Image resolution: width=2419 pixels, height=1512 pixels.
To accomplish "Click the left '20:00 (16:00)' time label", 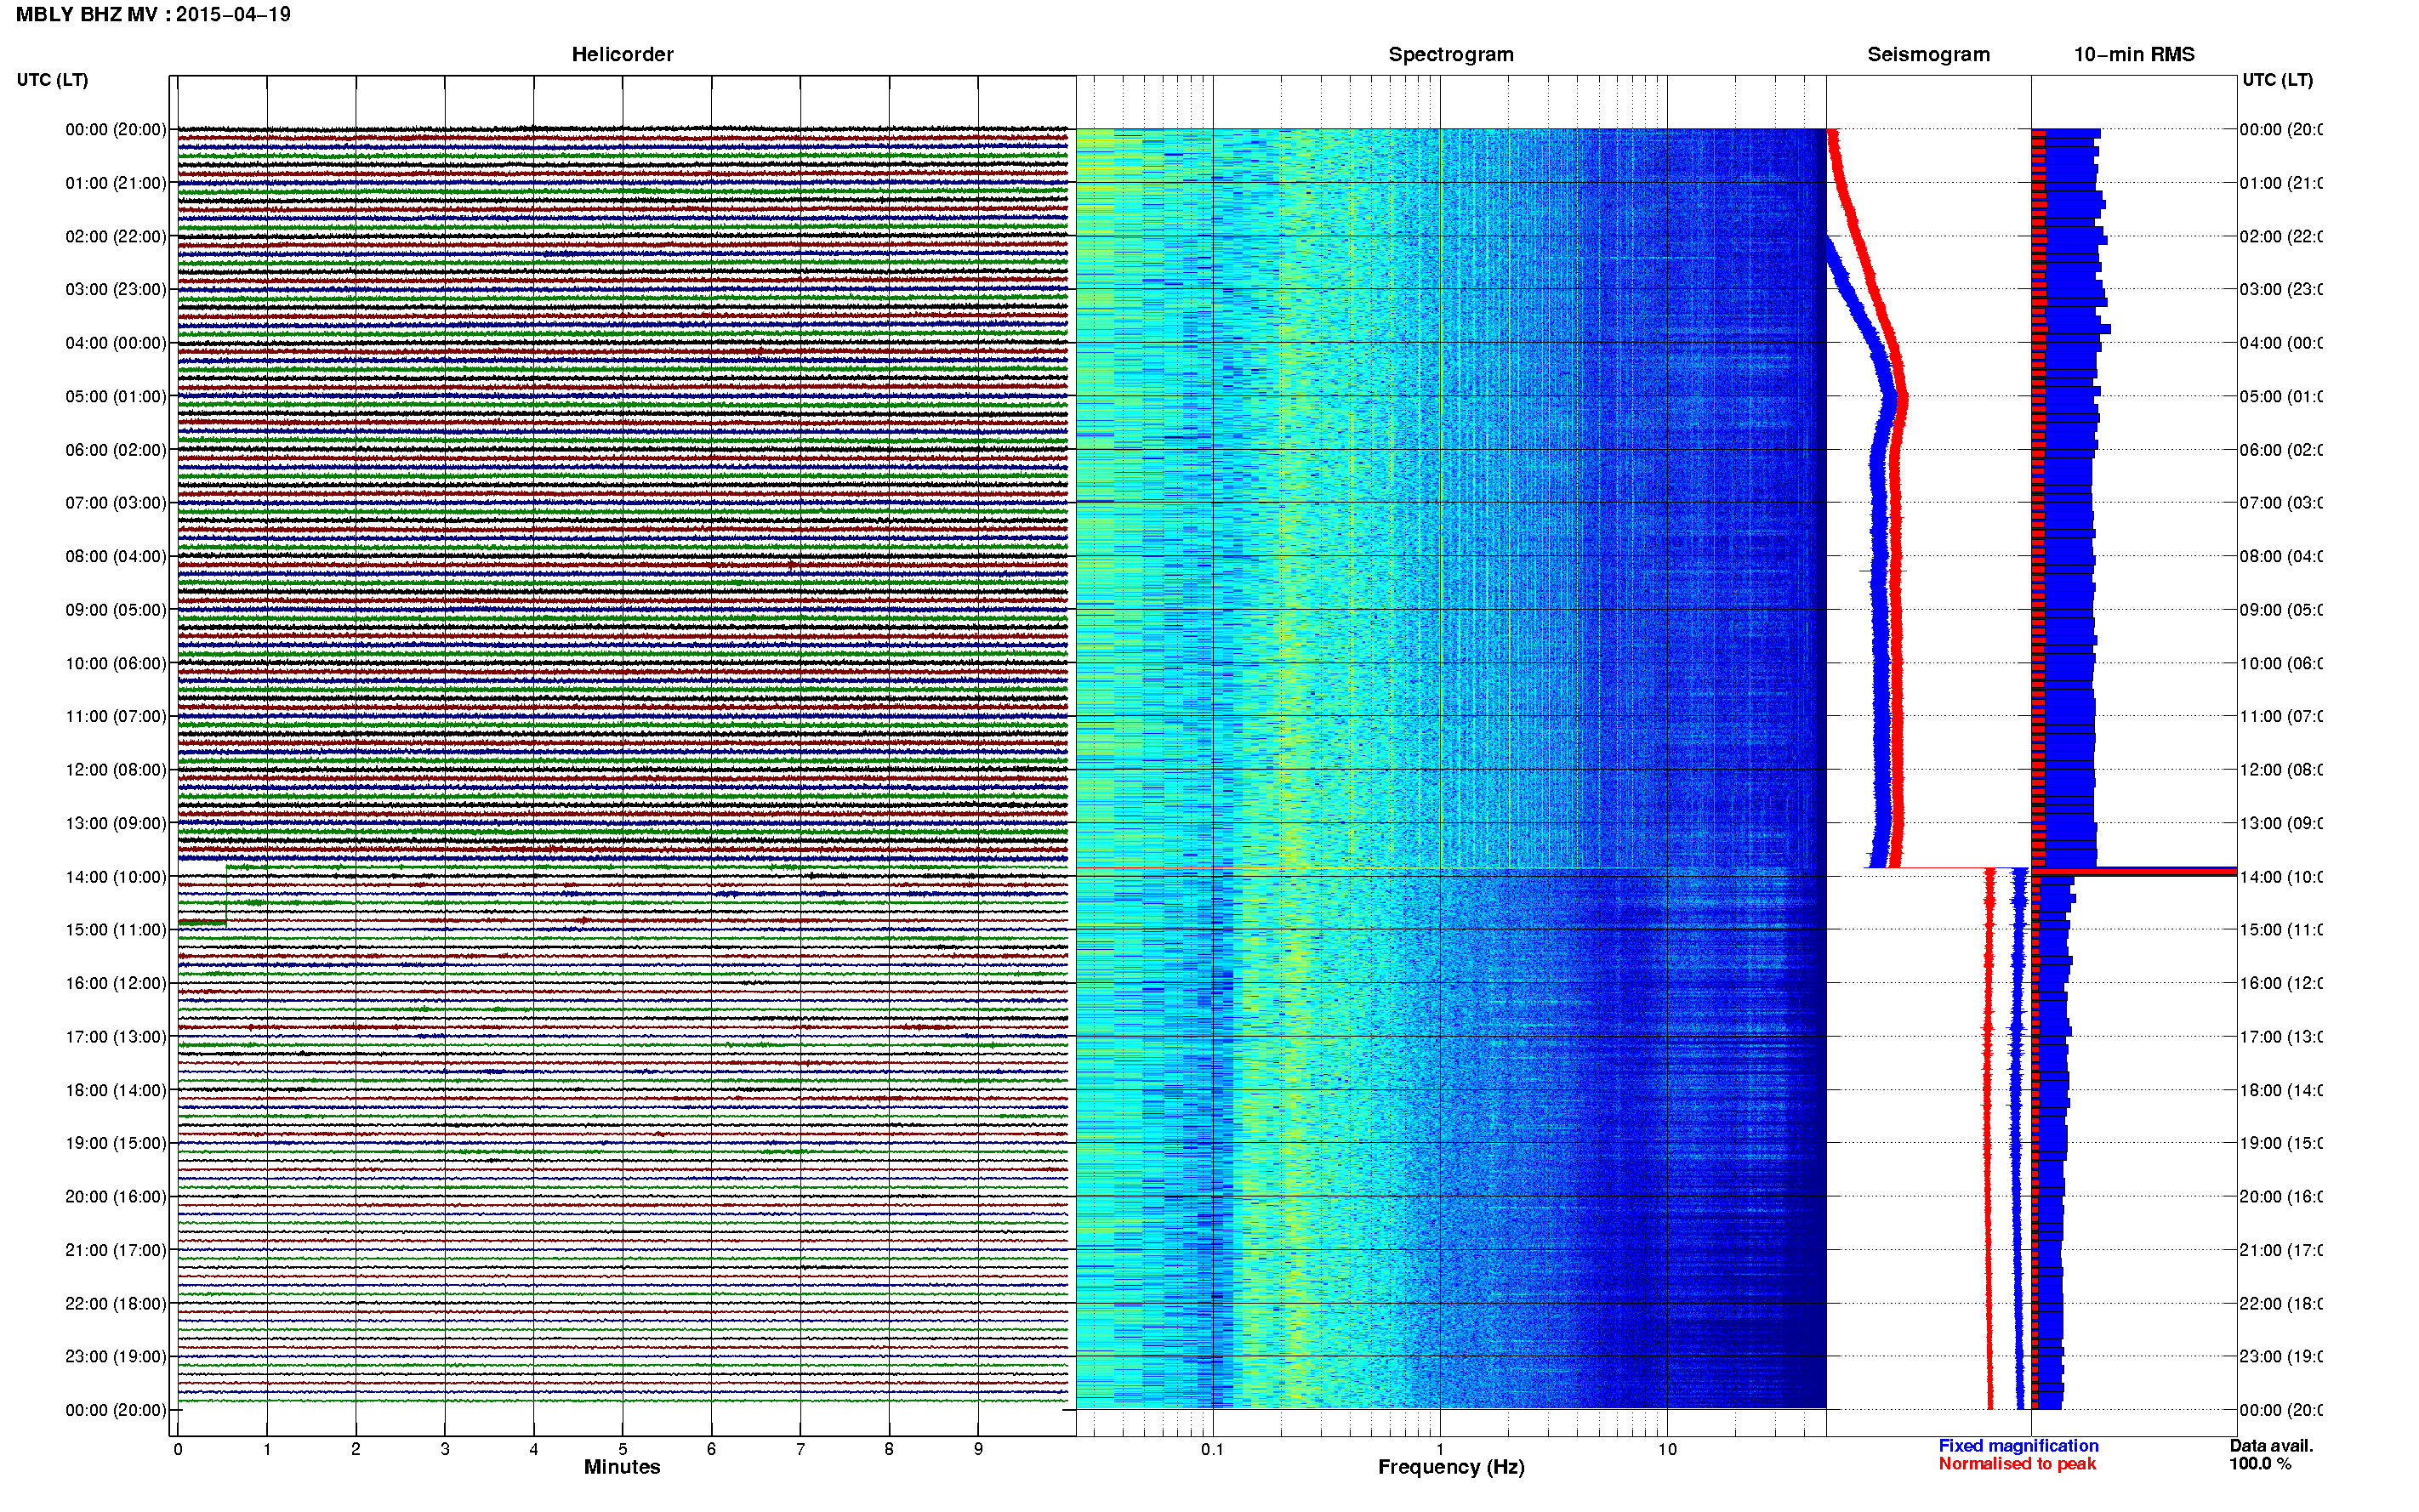I will coord(116,1196).
